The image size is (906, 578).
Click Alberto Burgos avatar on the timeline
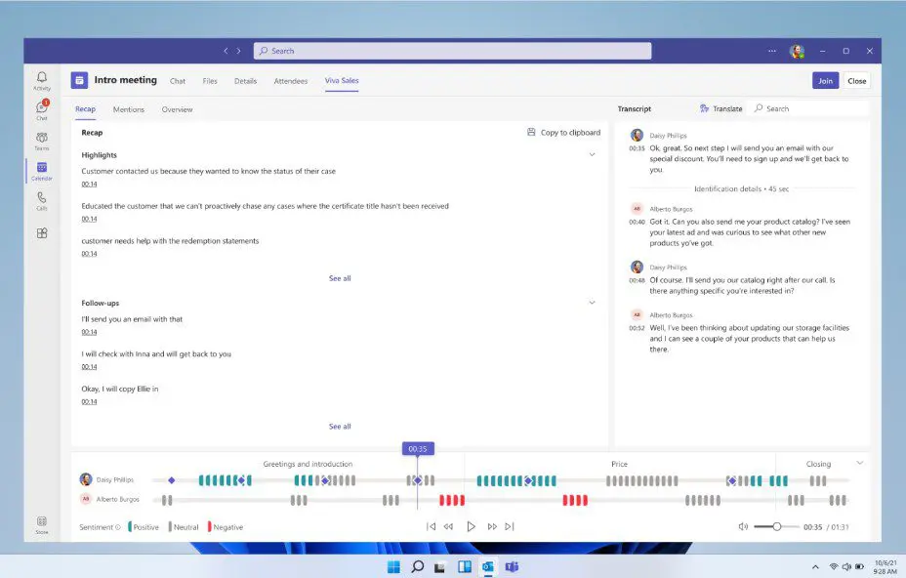[86, 499]
